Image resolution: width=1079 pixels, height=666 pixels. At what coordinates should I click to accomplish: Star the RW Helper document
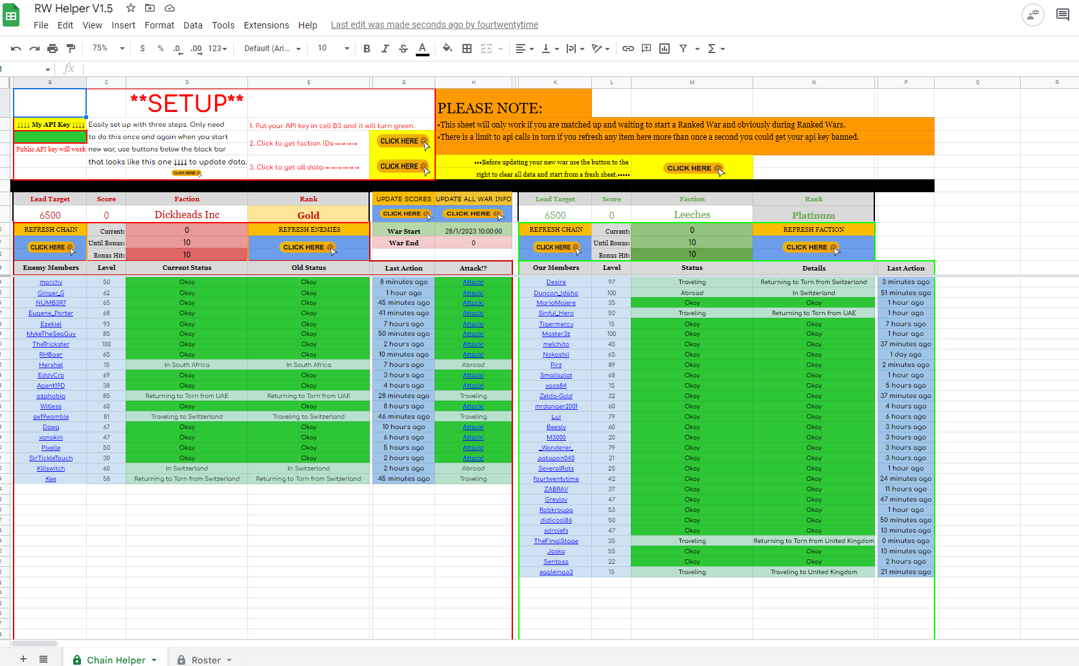pos(131,8)
